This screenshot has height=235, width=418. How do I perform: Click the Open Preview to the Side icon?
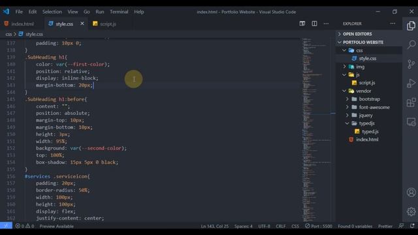click(x=302, y=23)
